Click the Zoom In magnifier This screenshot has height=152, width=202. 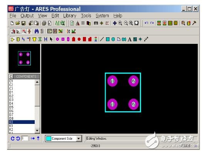[120, 23]
